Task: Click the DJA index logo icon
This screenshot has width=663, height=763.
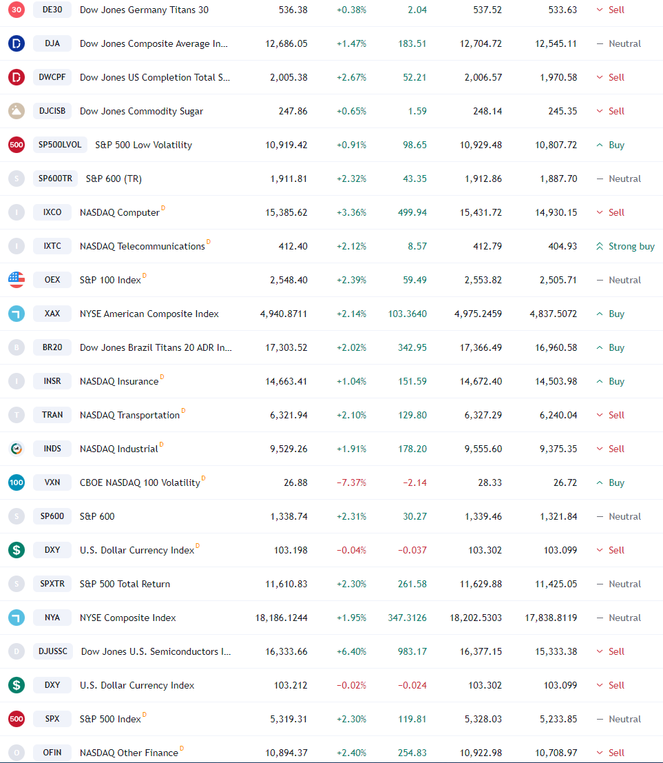Action: [17, 43]
